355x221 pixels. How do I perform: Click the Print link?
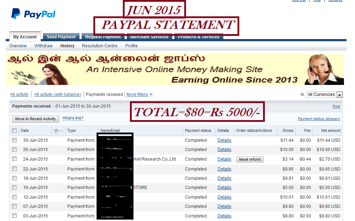click(x=336, y=106)
